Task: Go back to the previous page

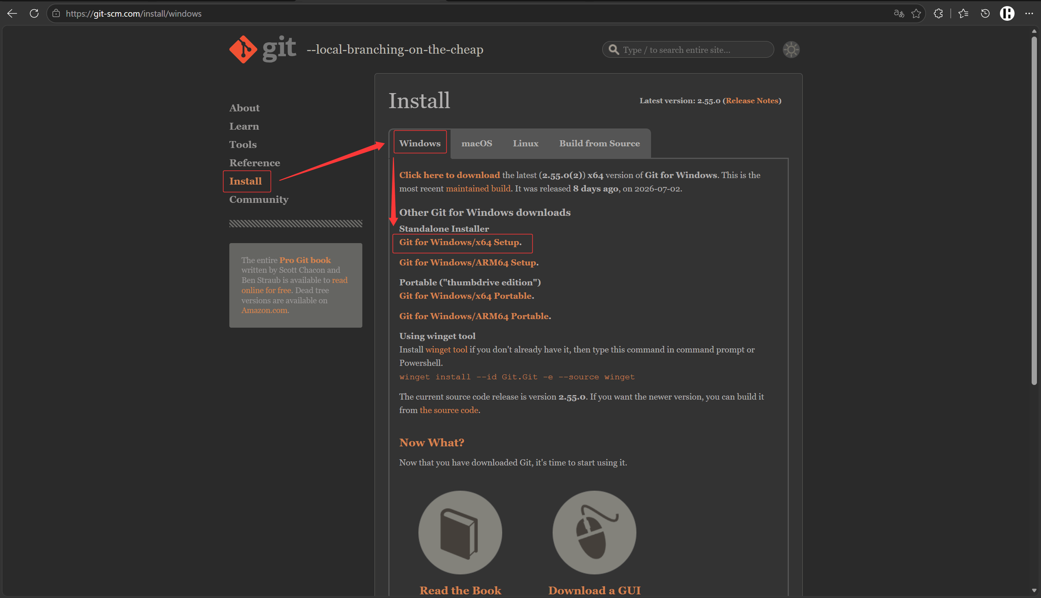Action: click(12, 13)
